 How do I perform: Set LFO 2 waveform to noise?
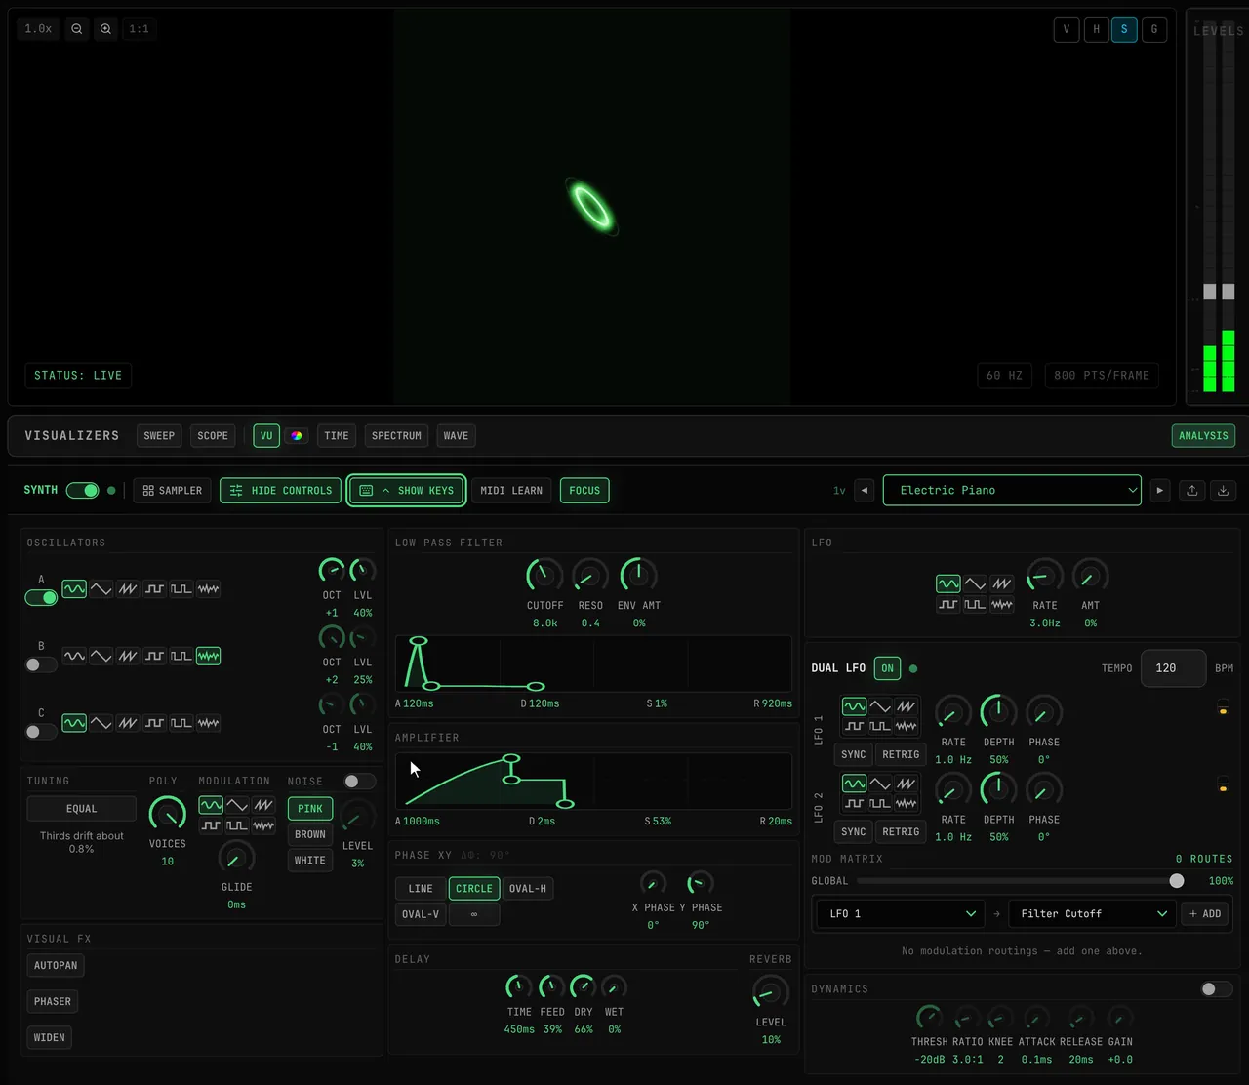[x=907, y=803]
